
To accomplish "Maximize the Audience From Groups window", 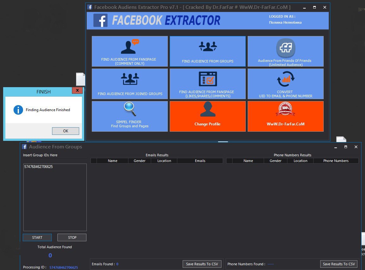I will click(x=346, y=147).
